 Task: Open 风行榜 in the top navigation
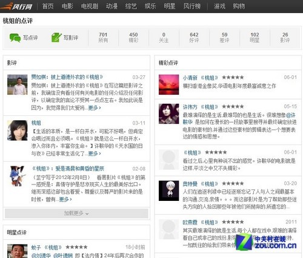(192, 6)
